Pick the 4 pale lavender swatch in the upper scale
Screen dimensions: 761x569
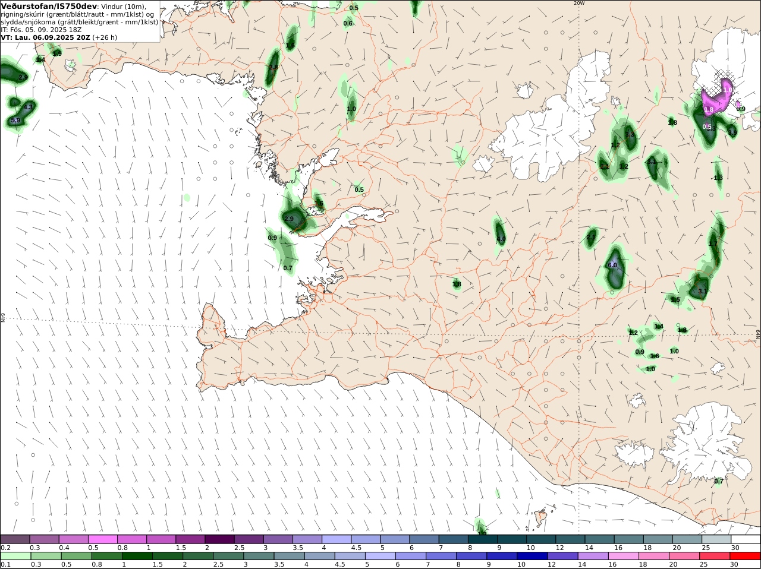[x=337, y=539]
